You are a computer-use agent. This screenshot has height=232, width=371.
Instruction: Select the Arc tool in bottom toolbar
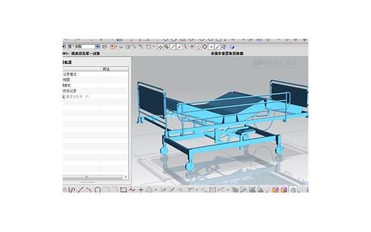coord(89,190)
